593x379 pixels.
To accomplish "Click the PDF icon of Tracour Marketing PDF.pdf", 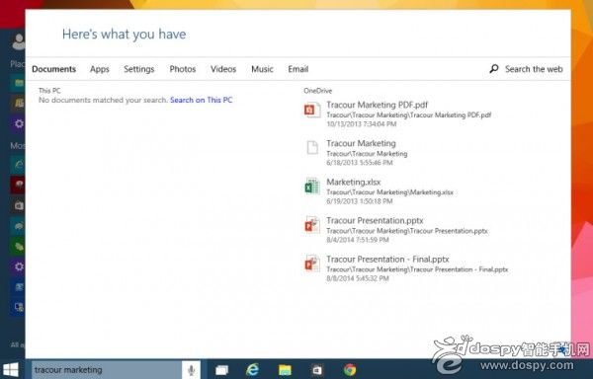I will coord(312,110).
